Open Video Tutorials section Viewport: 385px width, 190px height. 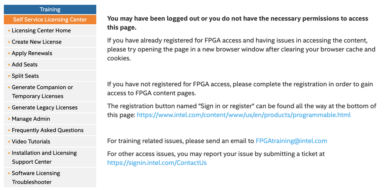(x=31, y=141)
